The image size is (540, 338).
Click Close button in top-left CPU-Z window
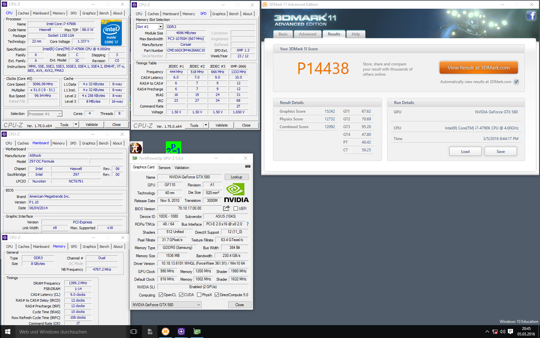click(x=116, y=125)
